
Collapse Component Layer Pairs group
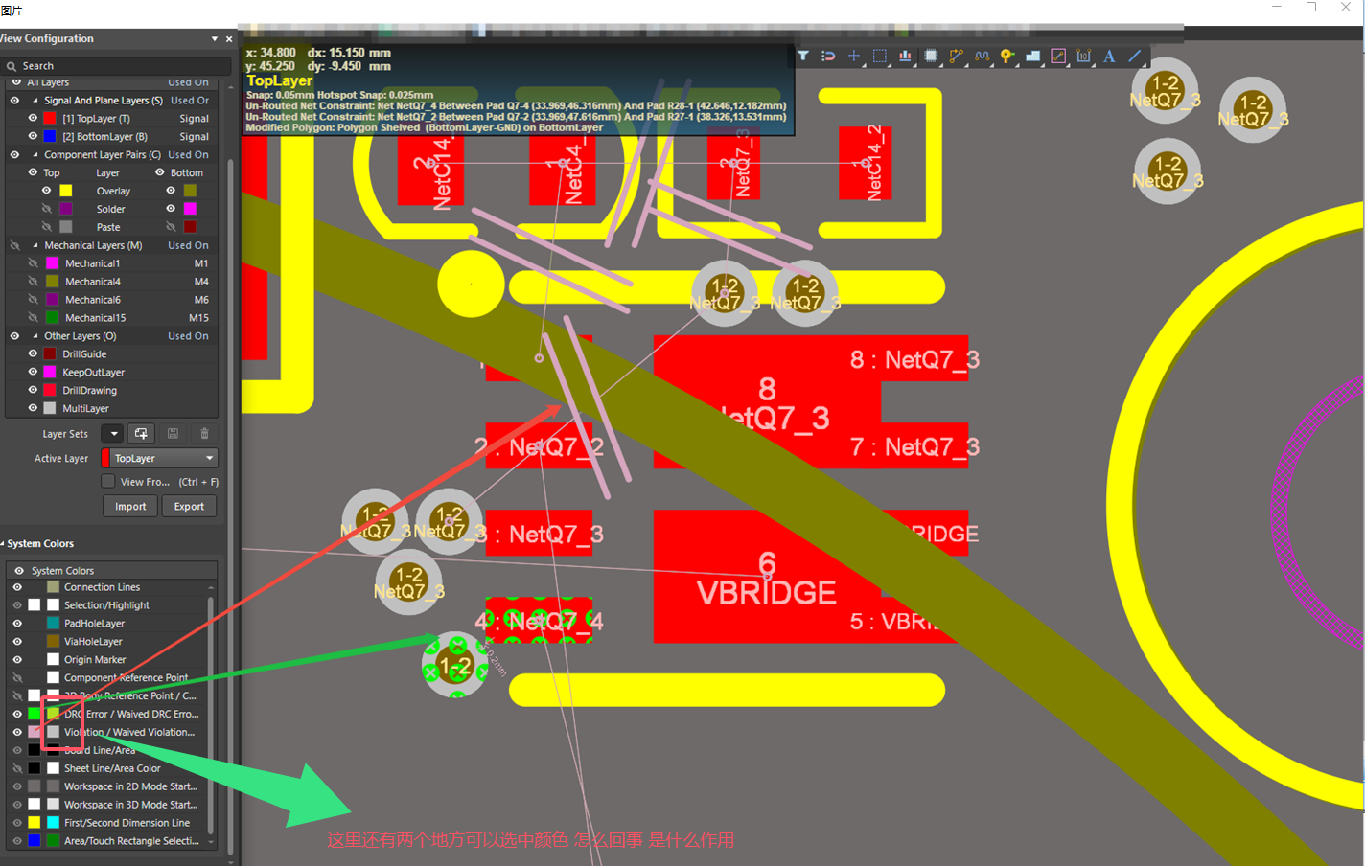click(x=35, y=155)
